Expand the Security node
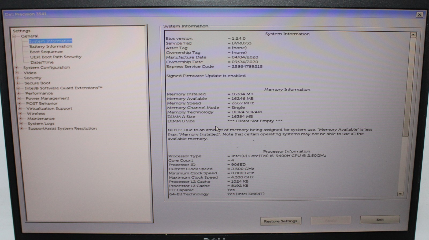The height and width of the screenshot is (240, 429). [17, 78]
